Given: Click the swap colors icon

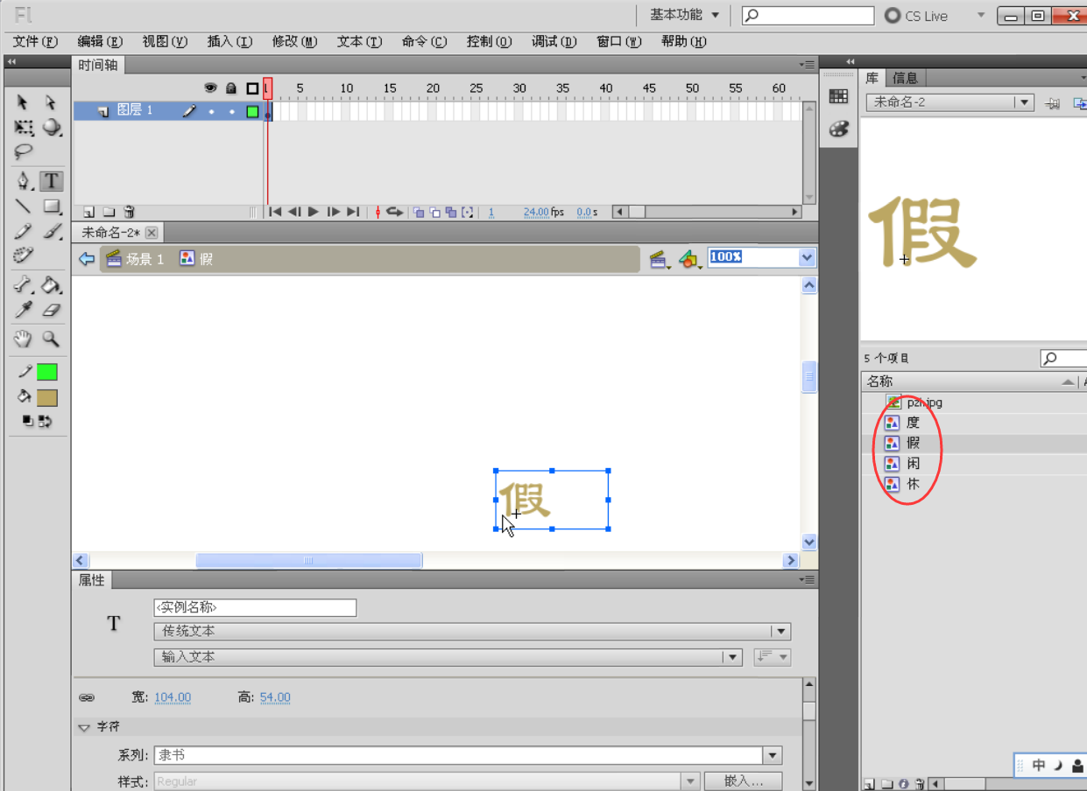Looking at the screenshot, I should point(44,422).
